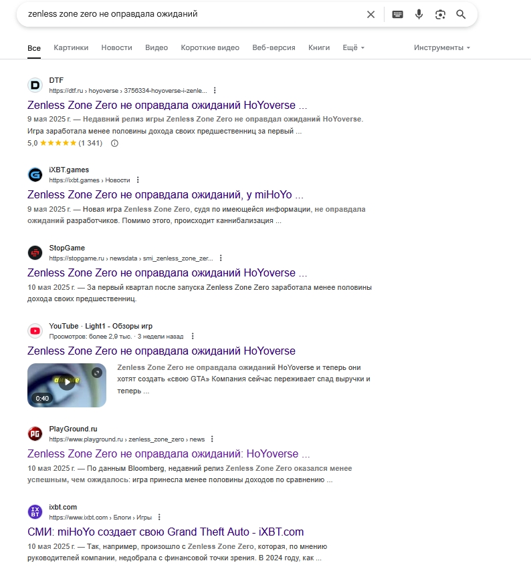Image resolution: width=531 pixels, height=577 pixels.
Task: Select the Все tab
Action: 34,48
